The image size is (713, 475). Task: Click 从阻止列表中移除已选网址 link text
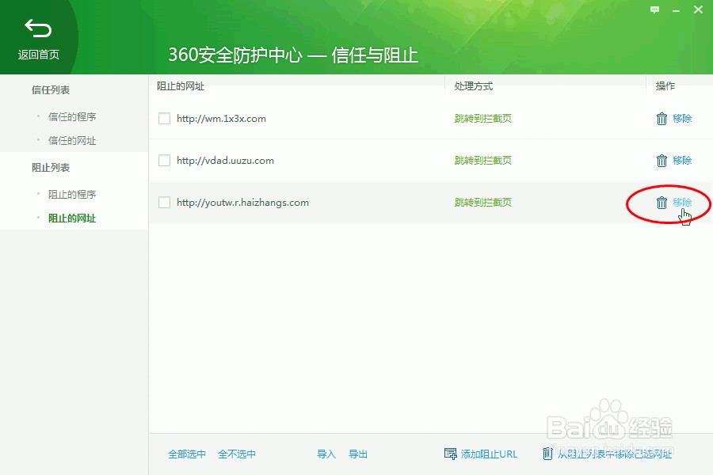[x=614, y=454]
